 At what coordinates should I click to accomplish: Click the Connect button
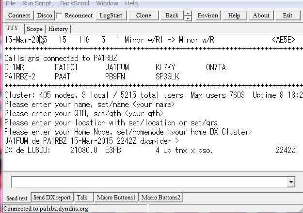(19, 15)
